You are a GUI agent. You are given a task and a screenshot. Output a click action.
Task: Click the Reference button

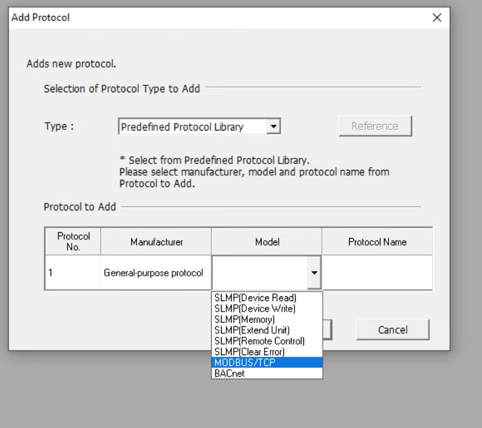pyautogui.click(x=375, y=126)
